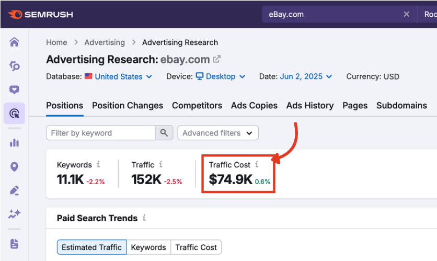The image size is (437, 261).
Task: Open the Desktop device dropdown
Action: (220, 76)
